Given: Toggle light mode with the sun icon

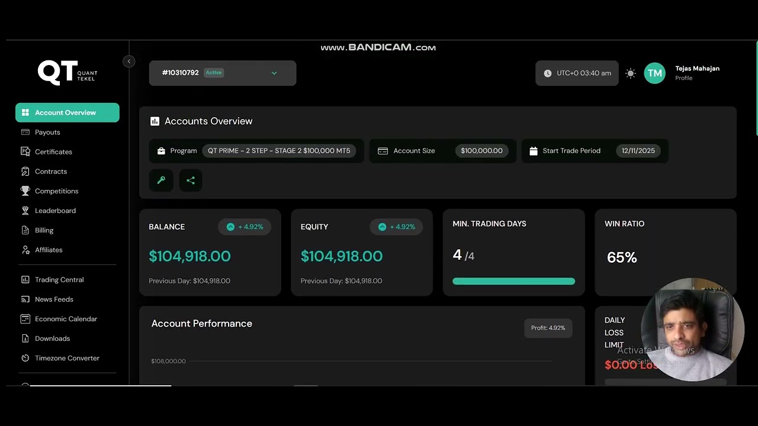Looking at the screenshot, I should [x=631, y=73].
